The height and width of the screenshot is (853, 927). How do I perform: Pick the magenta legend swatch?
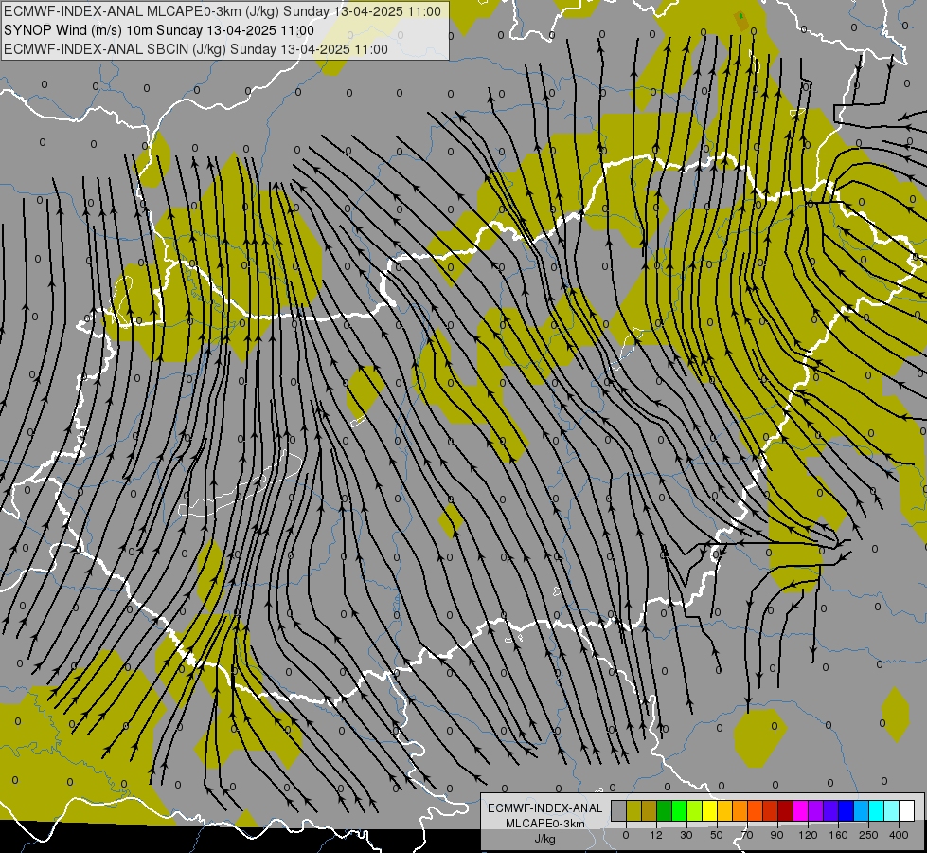tap(800, 810)
